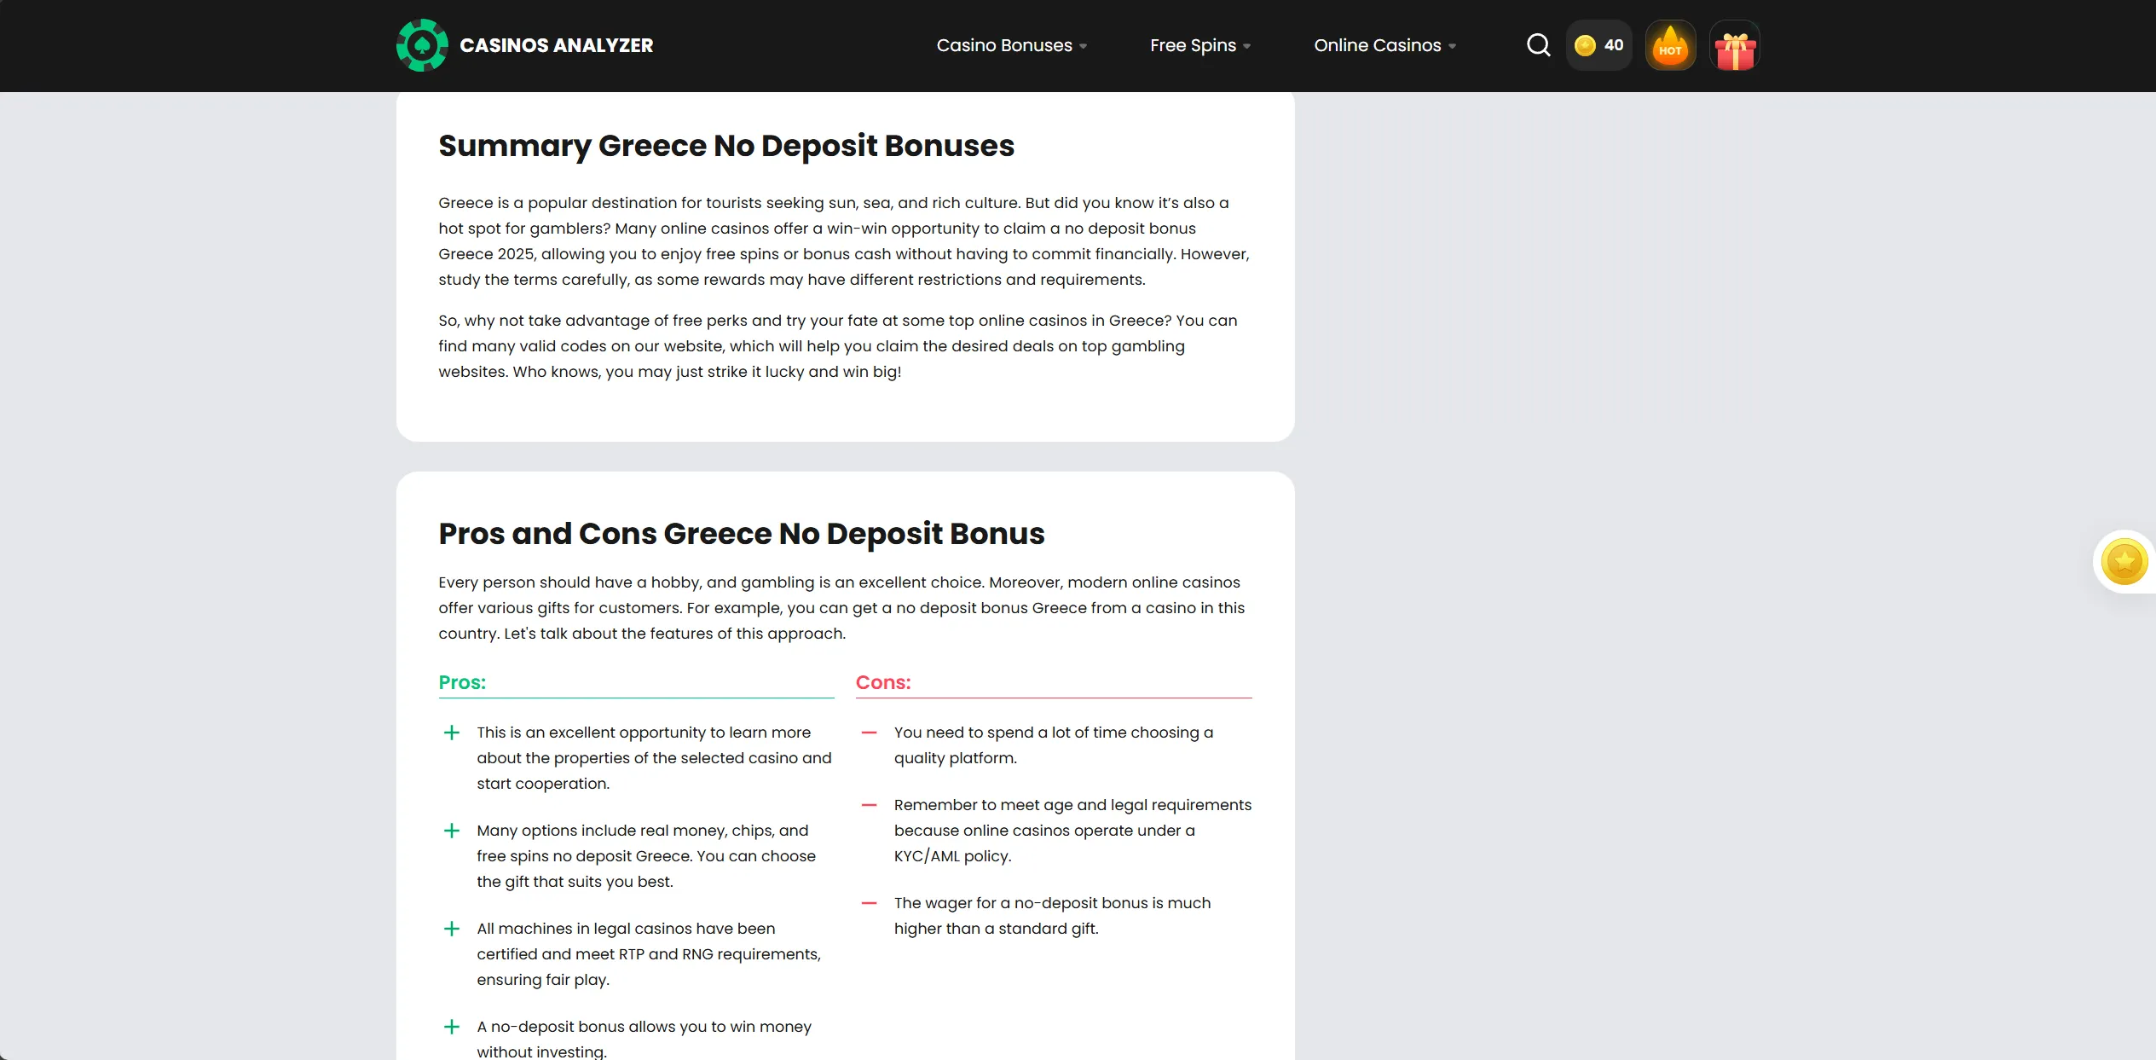Select the plus icon beside 'Many options include'
Screen dimensions: 2156x1060
452,831
